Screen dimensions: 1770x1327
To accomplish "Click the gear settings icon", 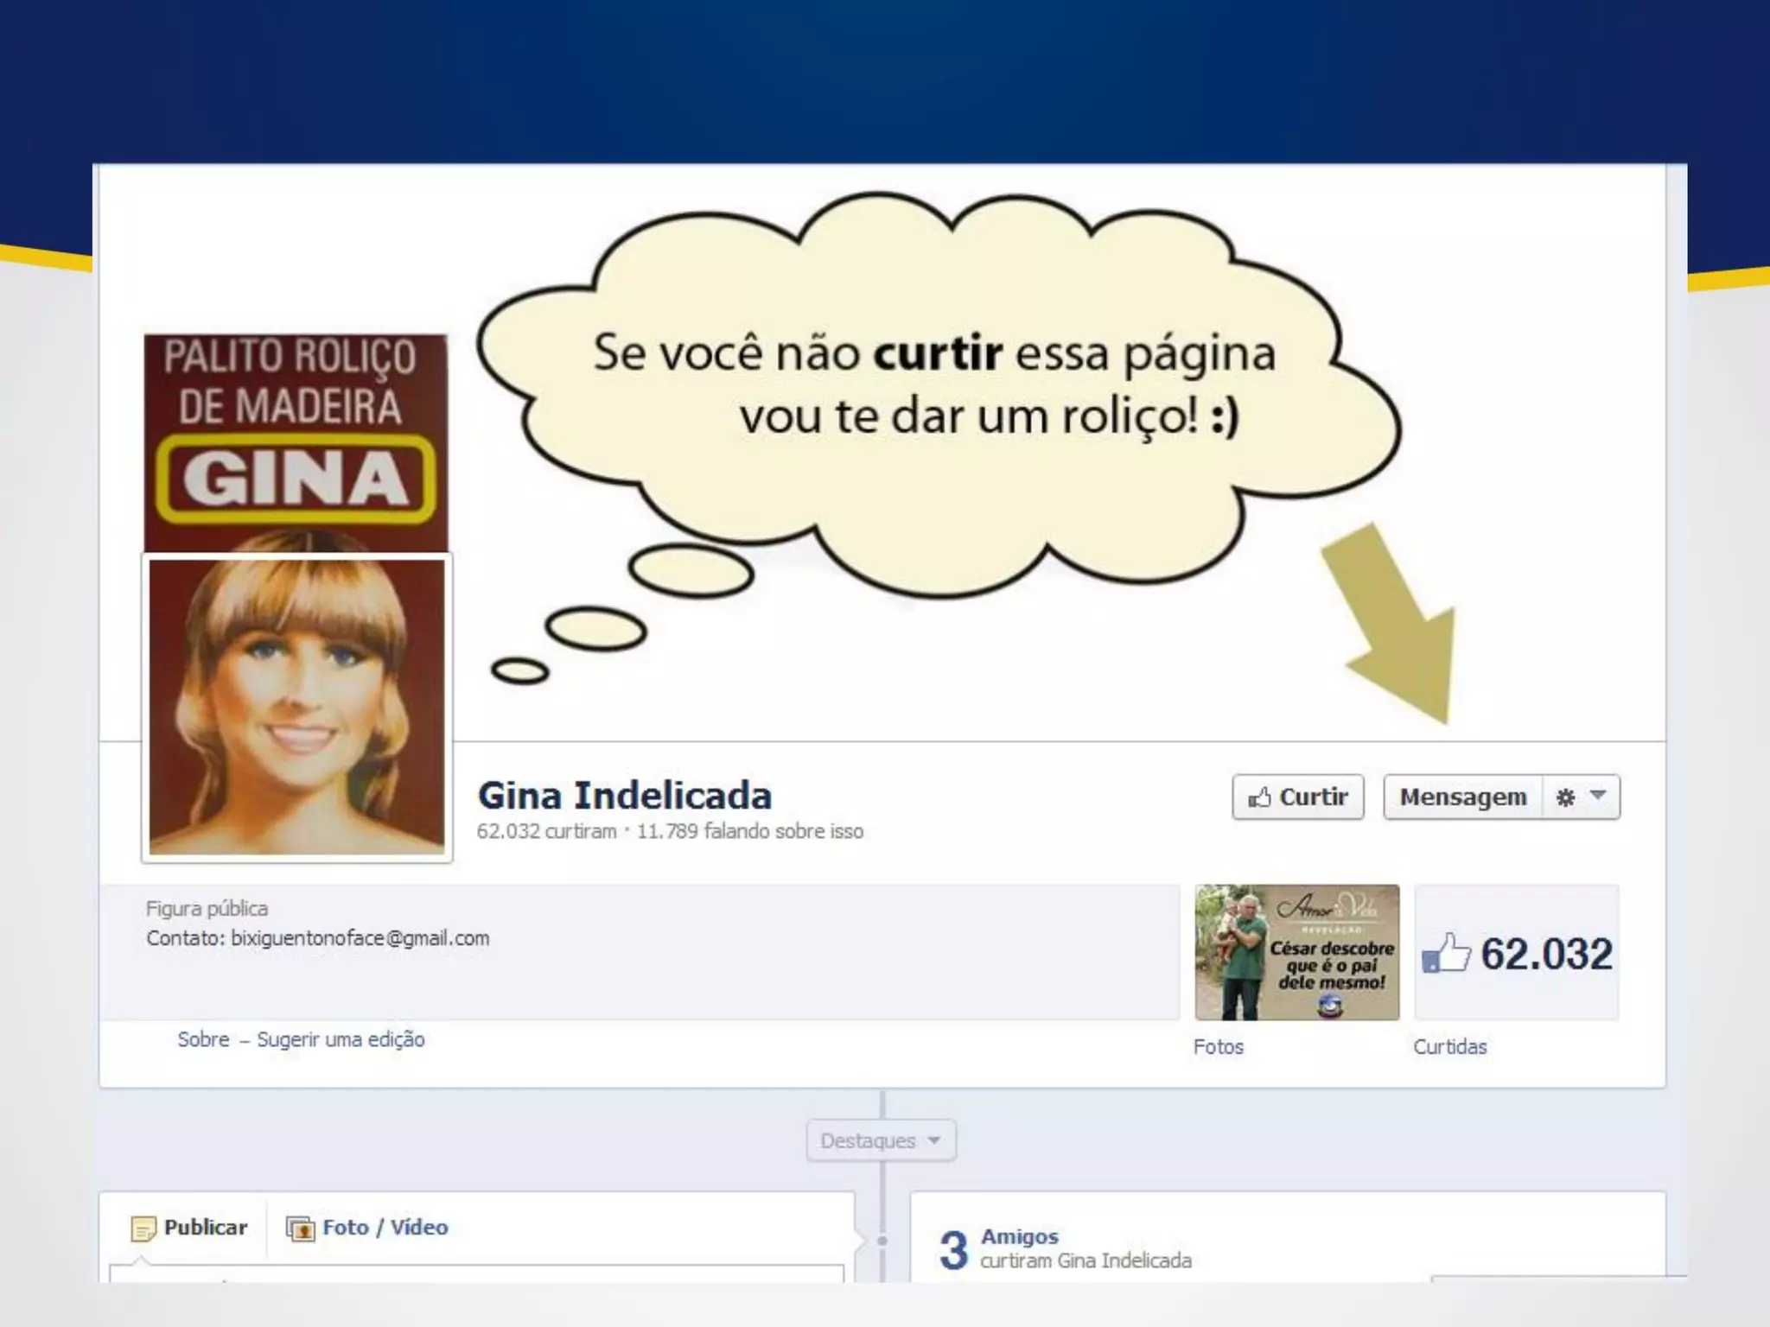I will click(1565, 797).
